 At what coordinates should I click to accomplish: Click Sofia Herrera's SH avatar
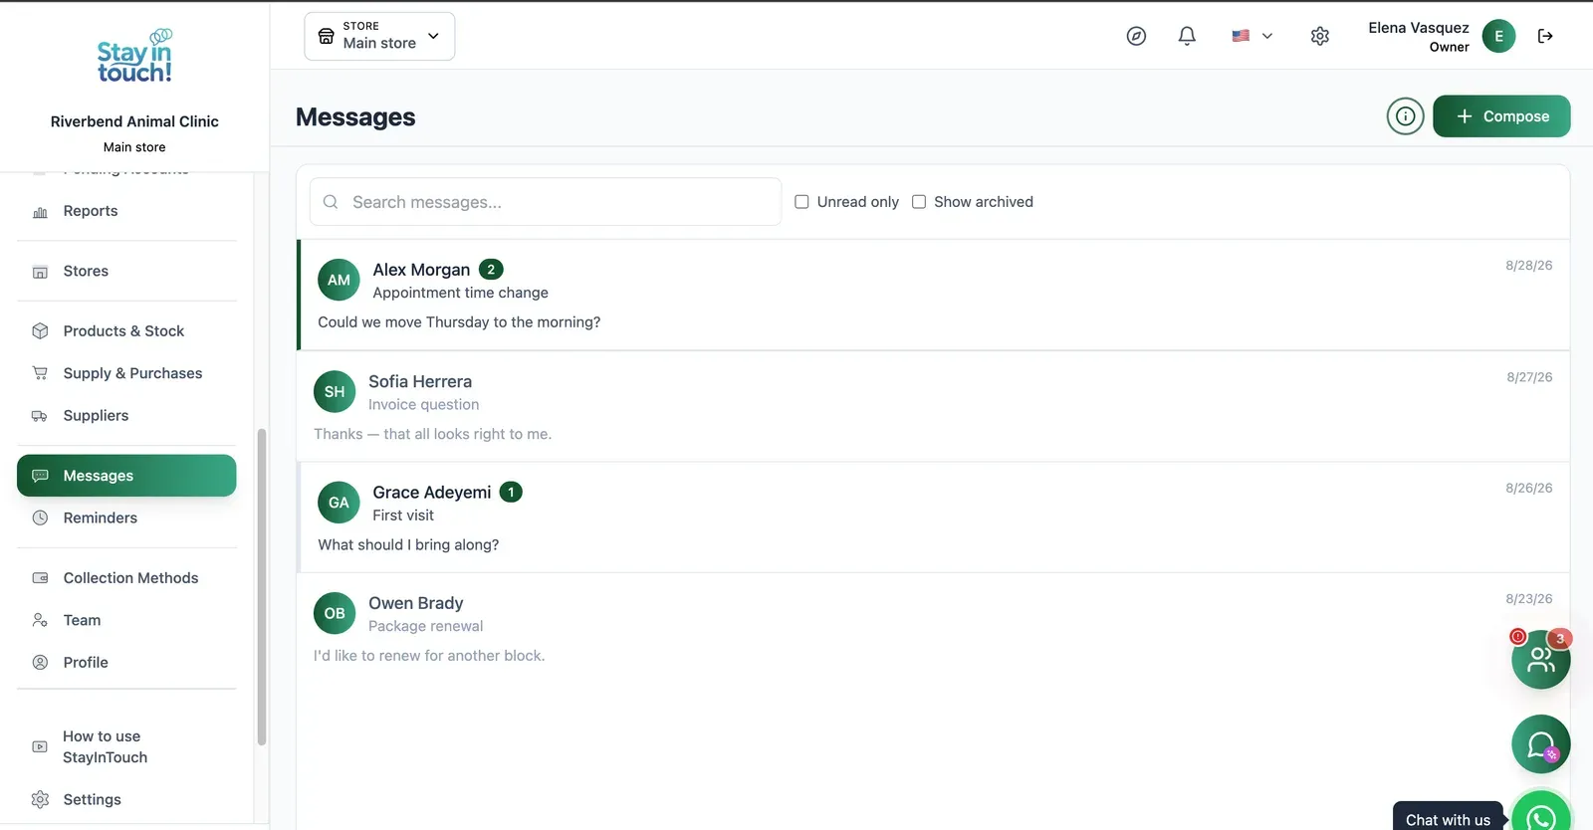335,392
